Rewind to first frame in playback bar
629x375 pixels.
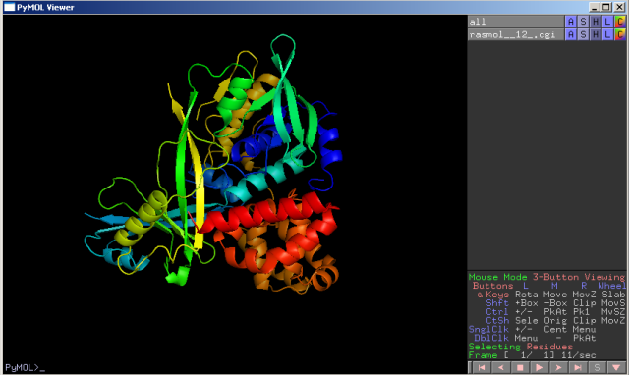tap(482, 367)
